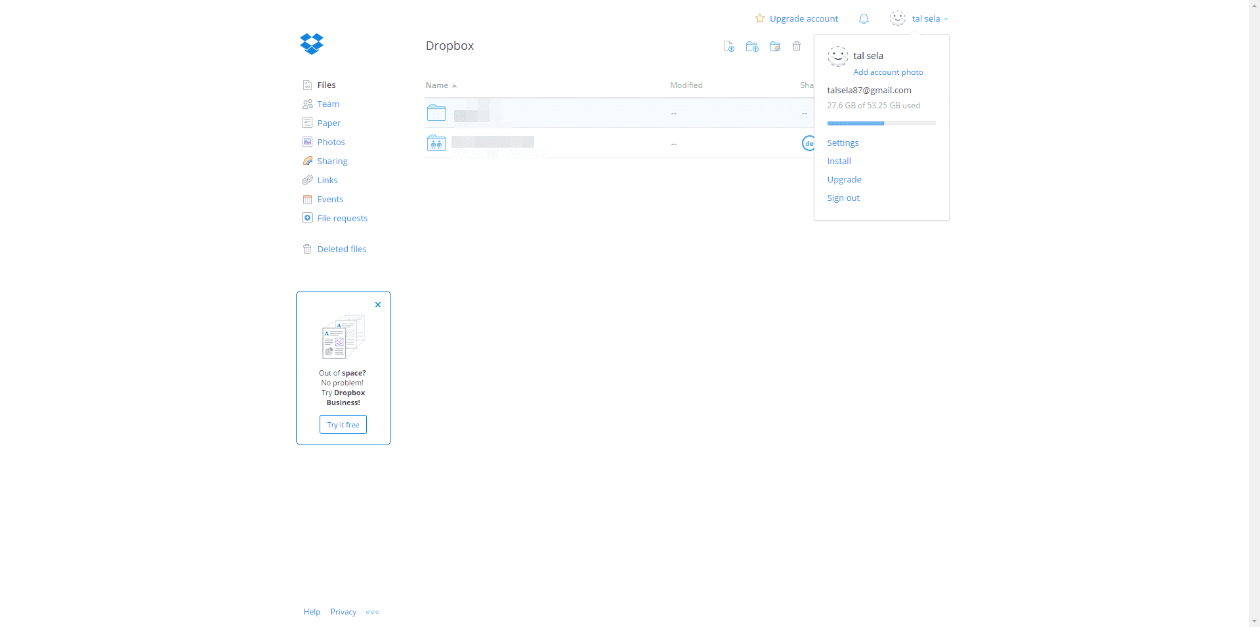Select the shared folder's blurred name
1260x627 pixels.
point(493,142)
